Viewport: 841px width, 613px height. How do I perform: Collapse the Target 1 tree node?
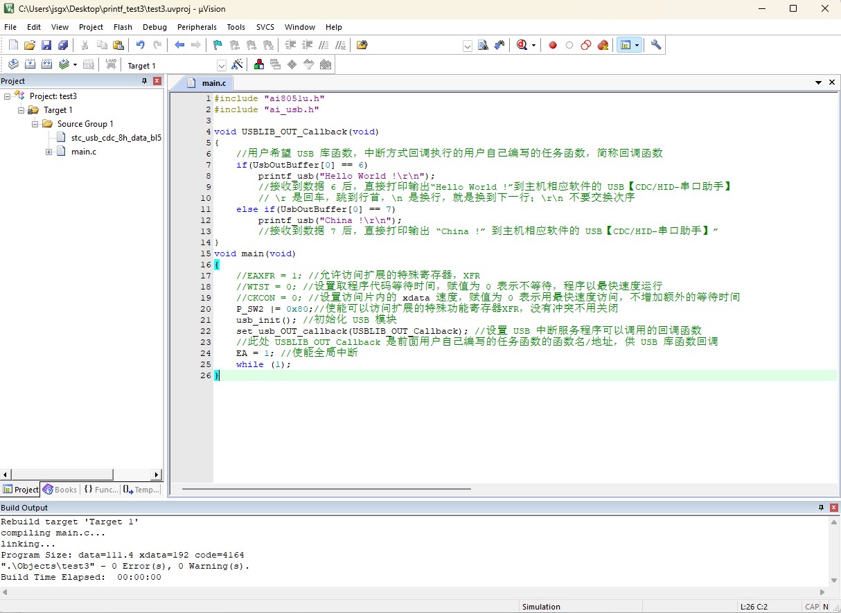[21, 110]
